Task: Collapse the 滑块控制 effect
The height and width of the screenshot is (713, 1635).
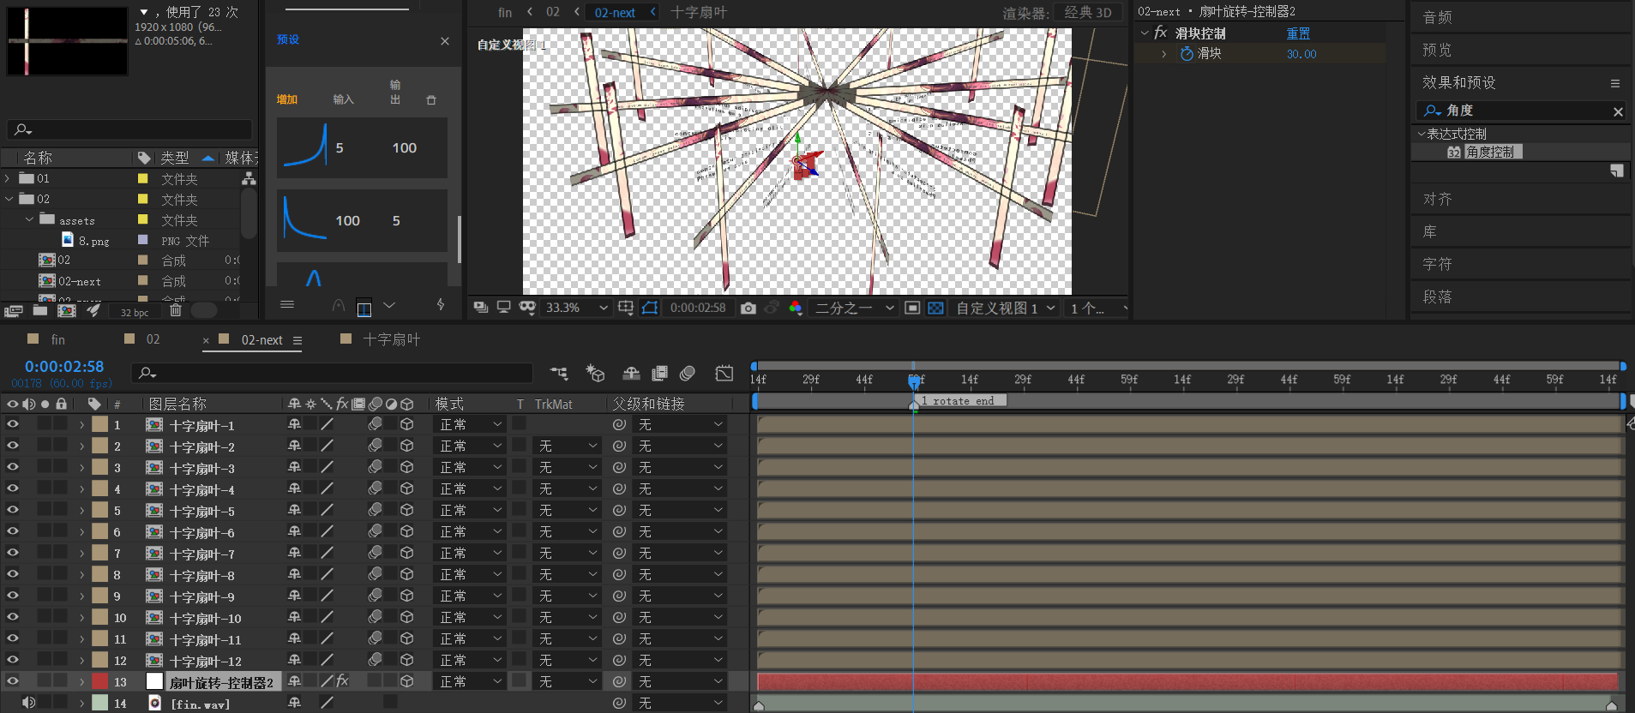Action: pyautogui.click(x=1144, y=33)
